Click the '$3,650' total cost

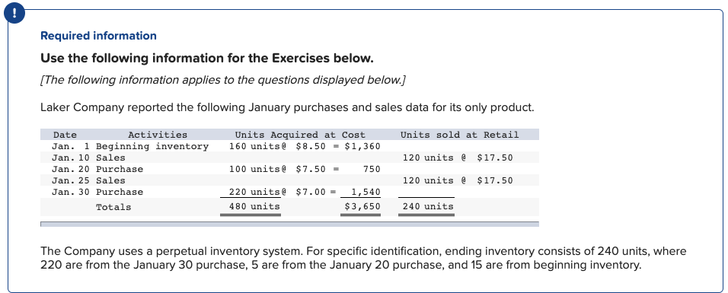click(362, 207)
